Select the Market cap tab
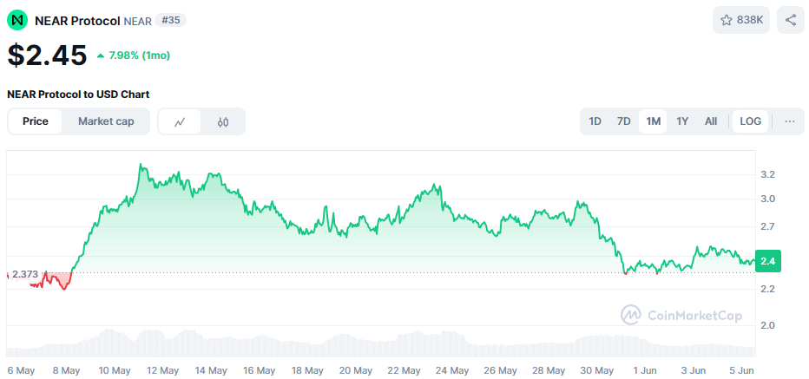Screen dimensions: 809x379 tap(106, 121)
